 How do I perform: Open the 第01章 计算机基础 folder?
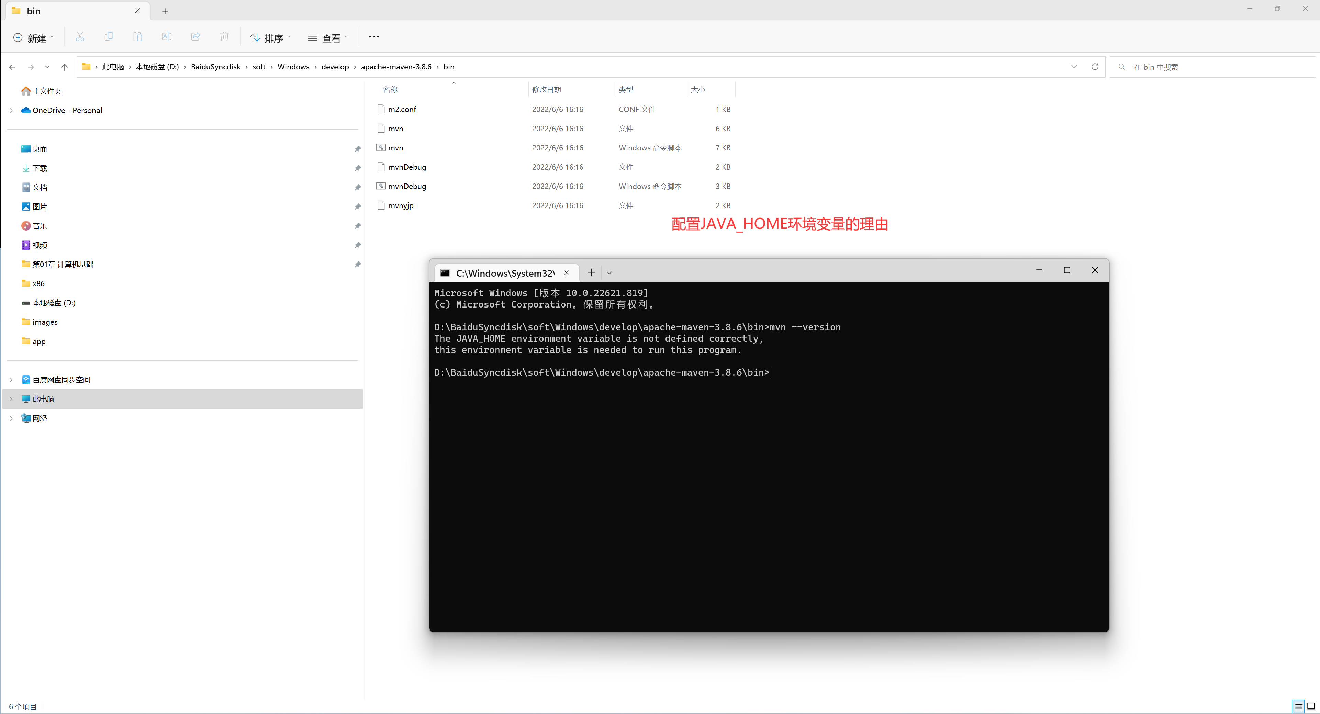coord(57,265)
